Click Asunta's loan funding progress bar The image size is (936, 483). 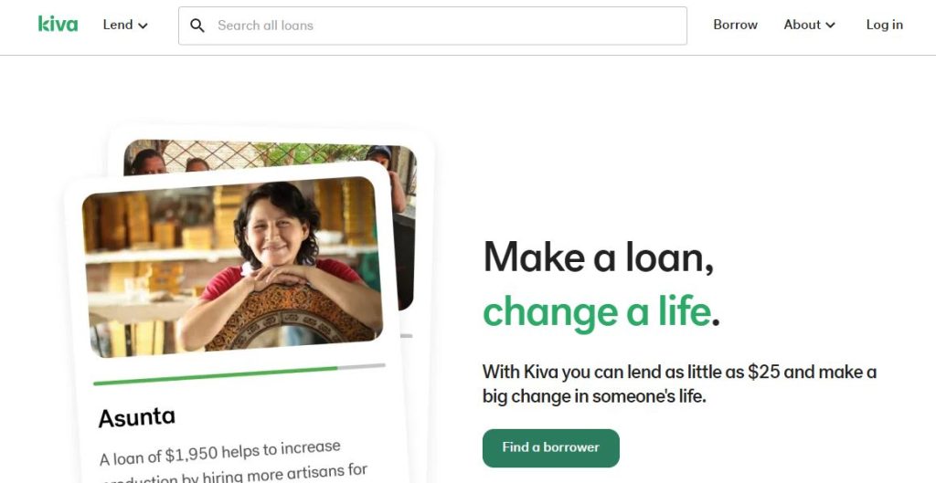click(x=239, y=373)
